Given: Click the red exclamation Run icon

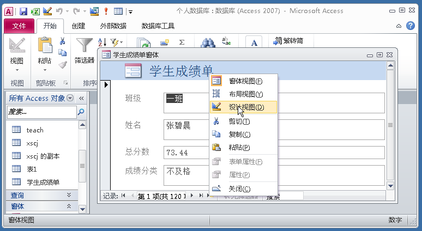Looking at the screenshot, I should coord(106,11).
